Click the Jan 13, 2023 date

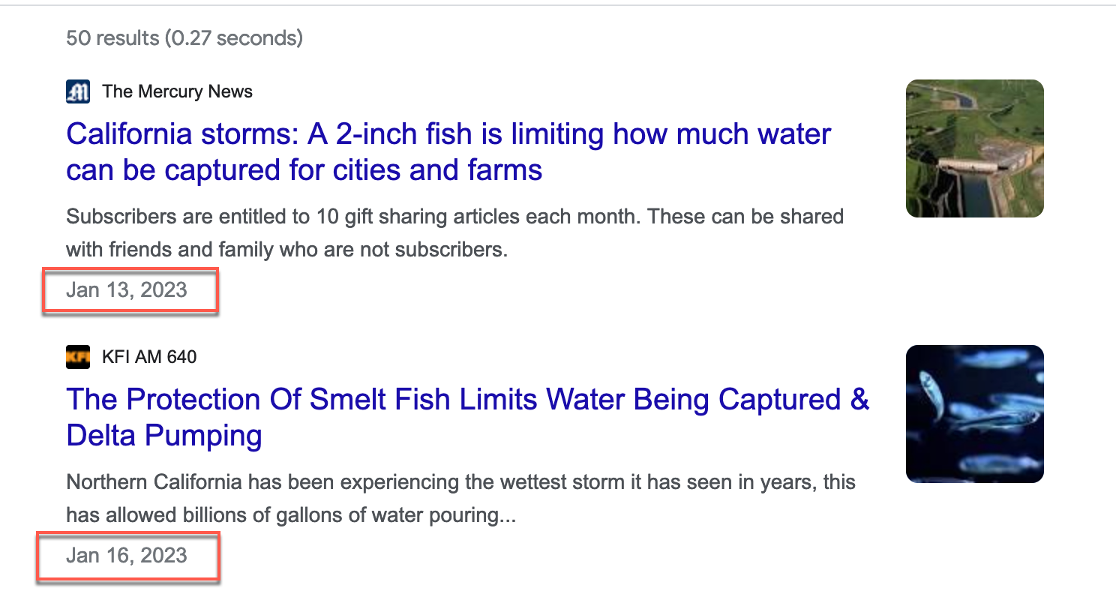[126, 289]
